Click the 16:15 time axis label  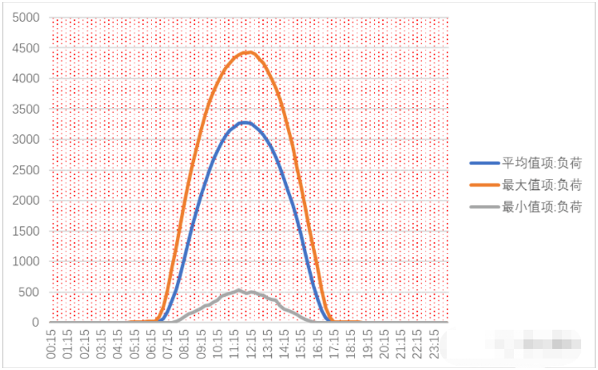tap(317, 344)
